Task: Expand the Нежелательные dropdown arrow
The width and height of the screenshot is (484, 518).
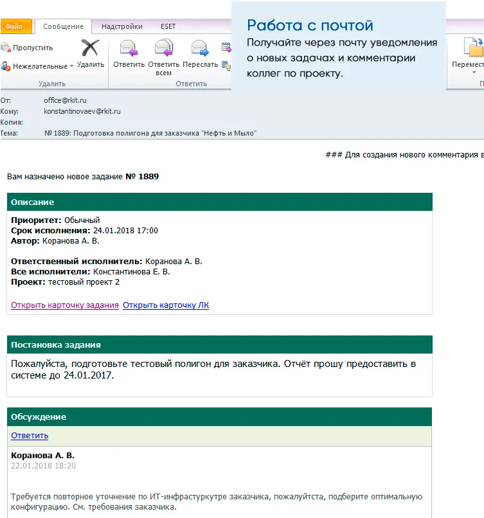Action: [71, 67]
